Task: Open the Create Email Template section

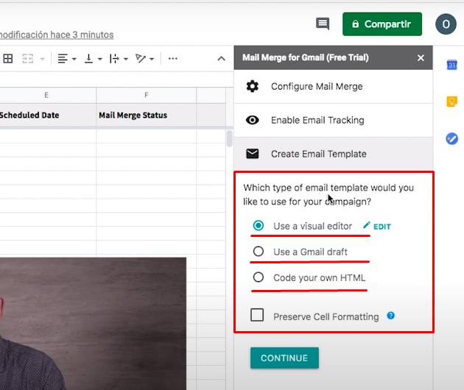Action: pos(333,154)
